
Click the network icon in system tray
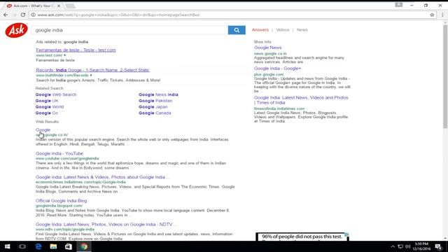pos(400,246)
